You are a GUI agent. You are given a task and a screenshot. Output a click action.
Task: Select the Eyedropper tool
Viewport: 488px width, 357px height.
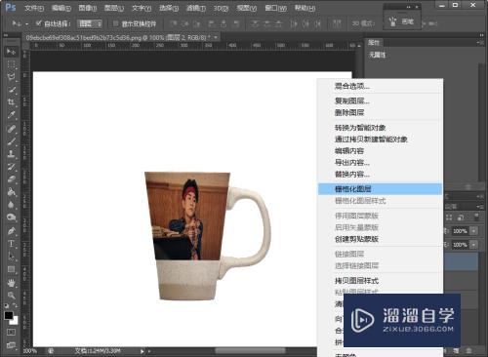pos(11,115)
